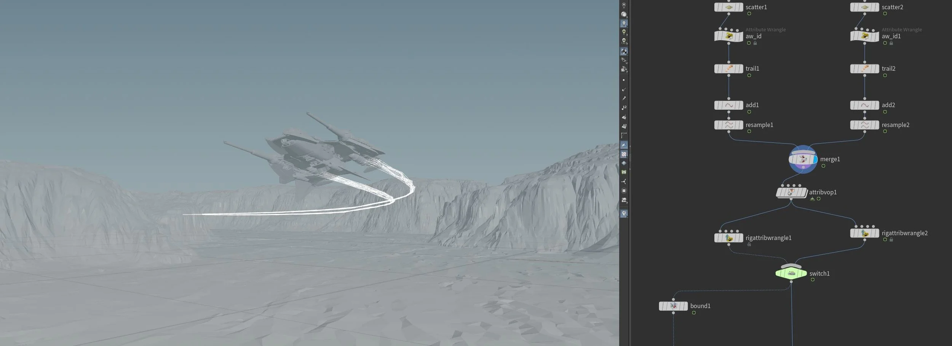
Task: Click the three-bladed propeller display icon
Action: tap(624, 182)
